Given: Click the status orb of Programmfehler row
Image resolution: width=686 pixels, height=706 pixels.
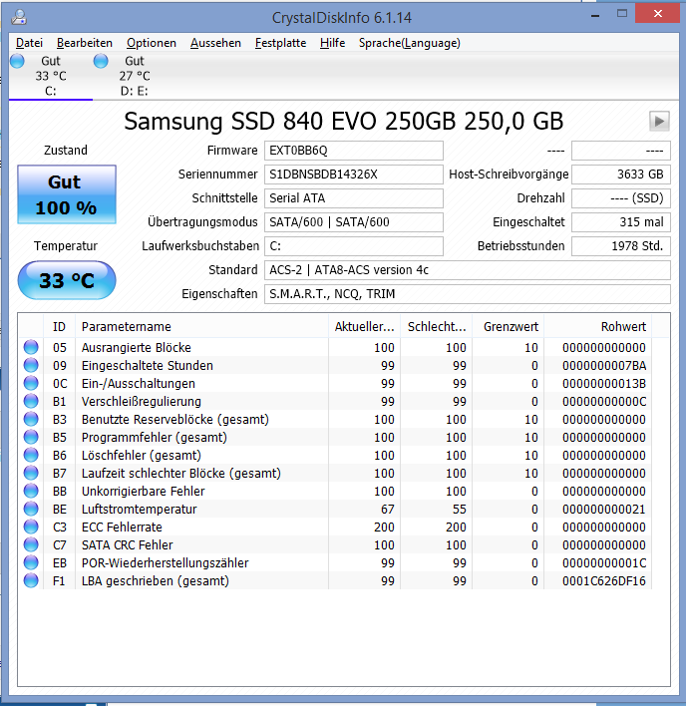Looking at the screenshot, I should 31,437.
